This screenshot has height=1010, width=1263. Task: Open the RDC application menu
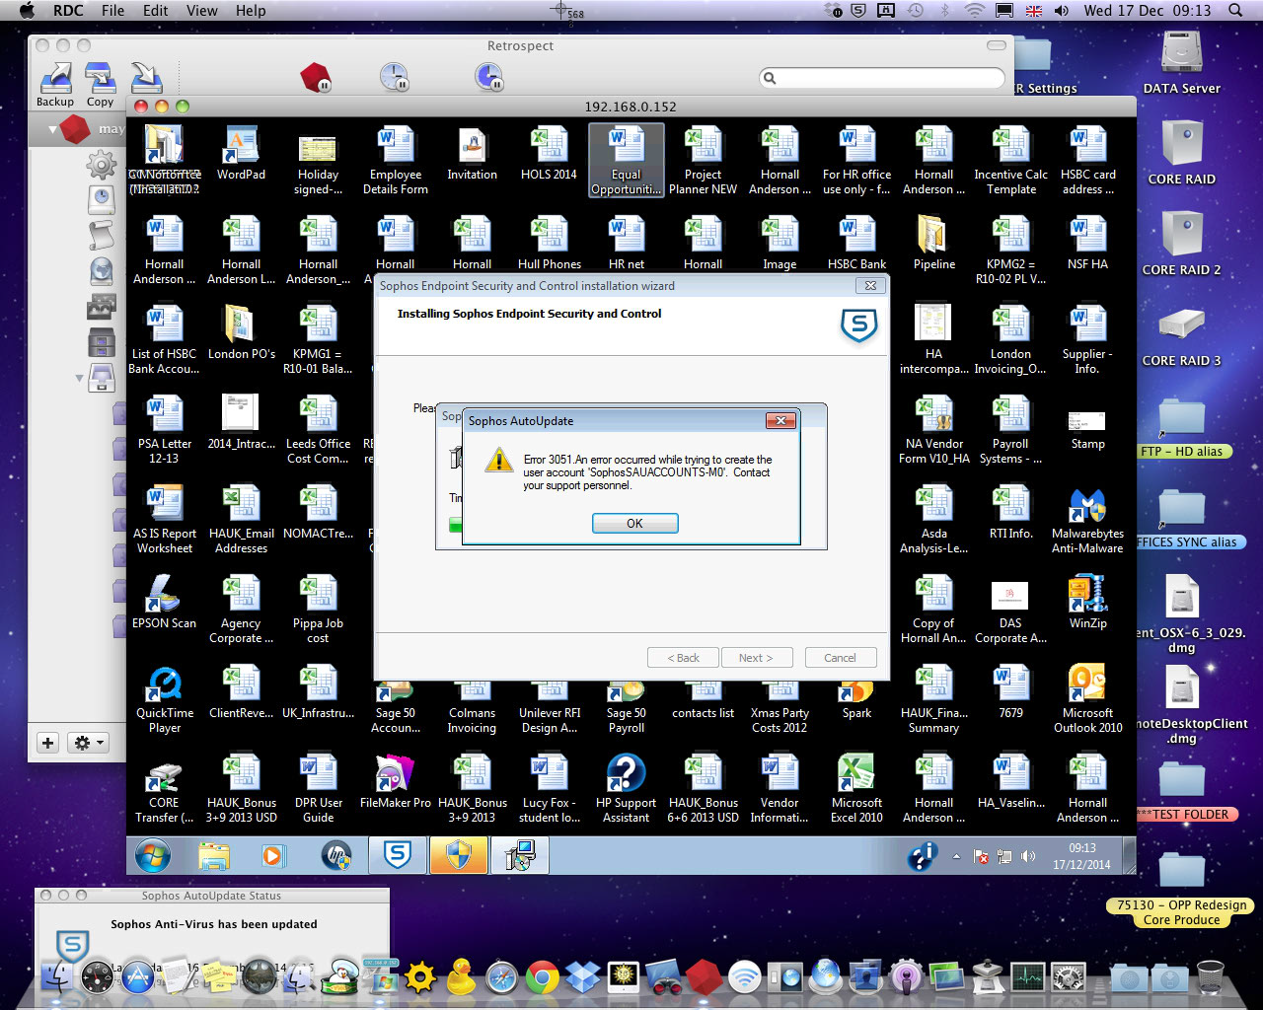click(x=68, y=11)
